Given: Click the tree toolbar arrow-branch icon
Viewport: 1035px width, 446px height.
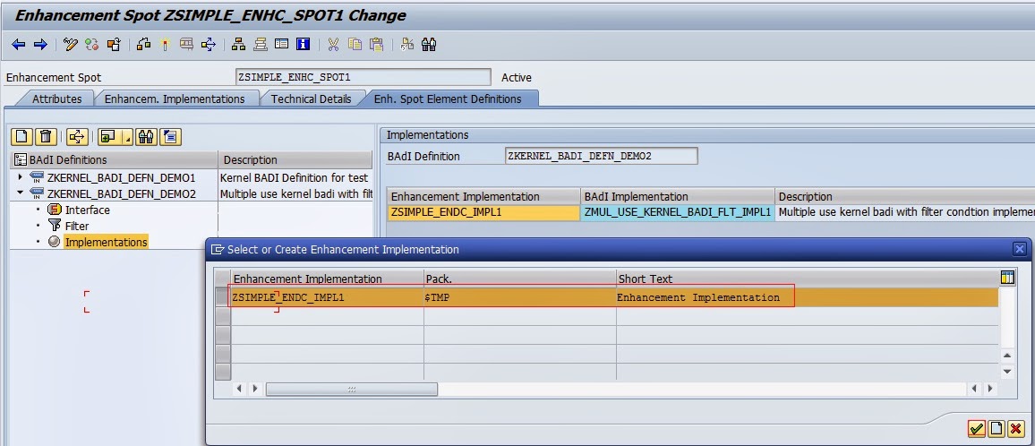Looking at the screenshot, I should click(78, 137).
